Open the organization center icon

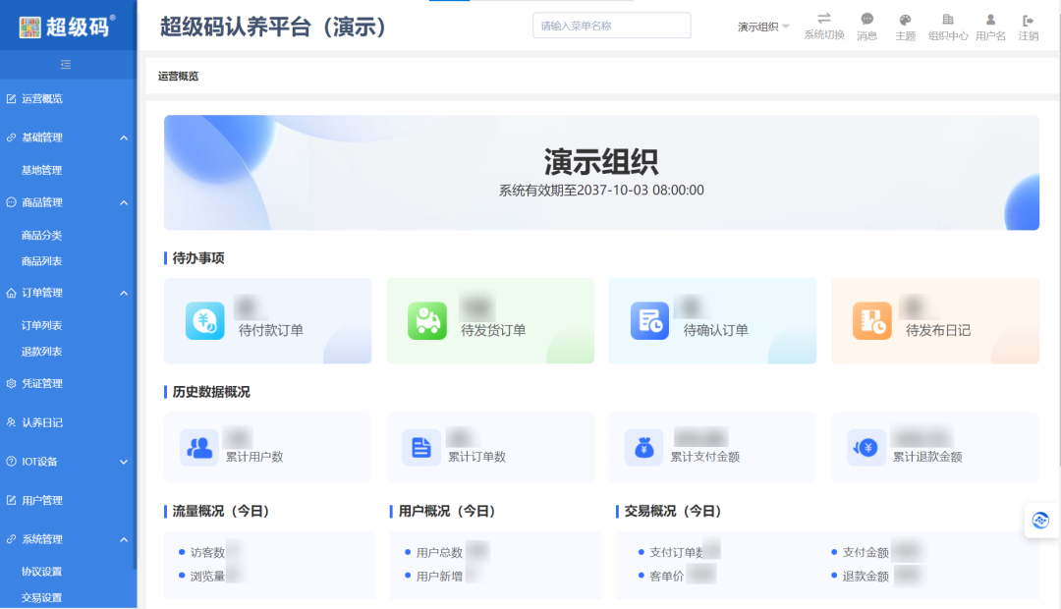(948, 20)
